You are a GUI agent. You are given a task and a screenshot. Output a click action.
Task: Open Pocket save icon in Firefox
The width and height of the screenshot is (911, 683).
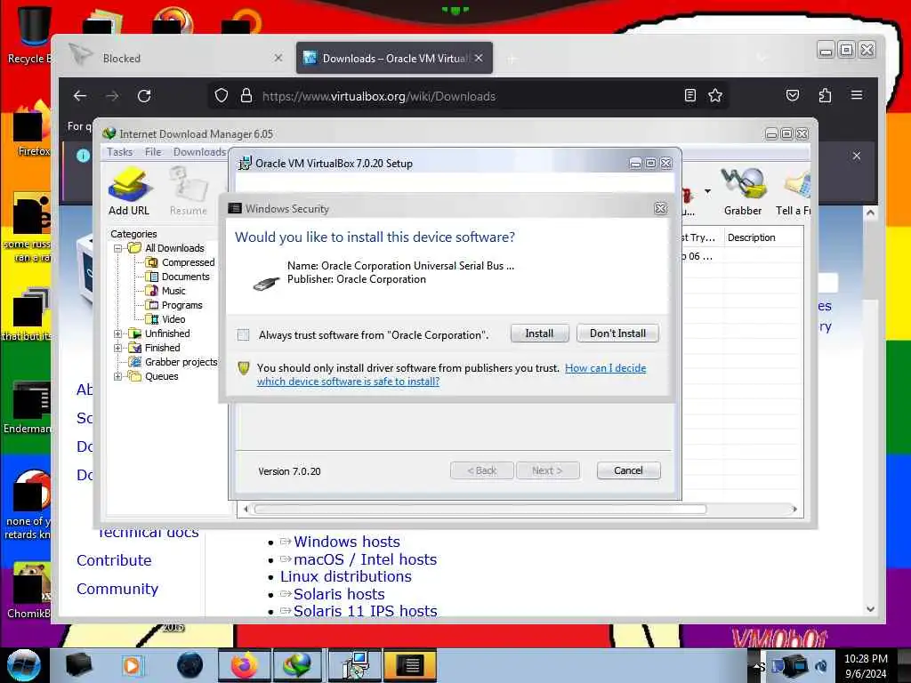[x=793, y=95]
